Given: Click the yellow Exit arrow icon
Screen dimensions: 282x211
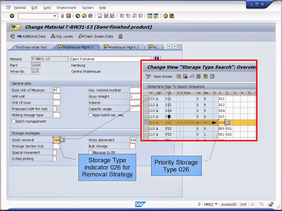Looking at the screenshot, I should point(84,16).
